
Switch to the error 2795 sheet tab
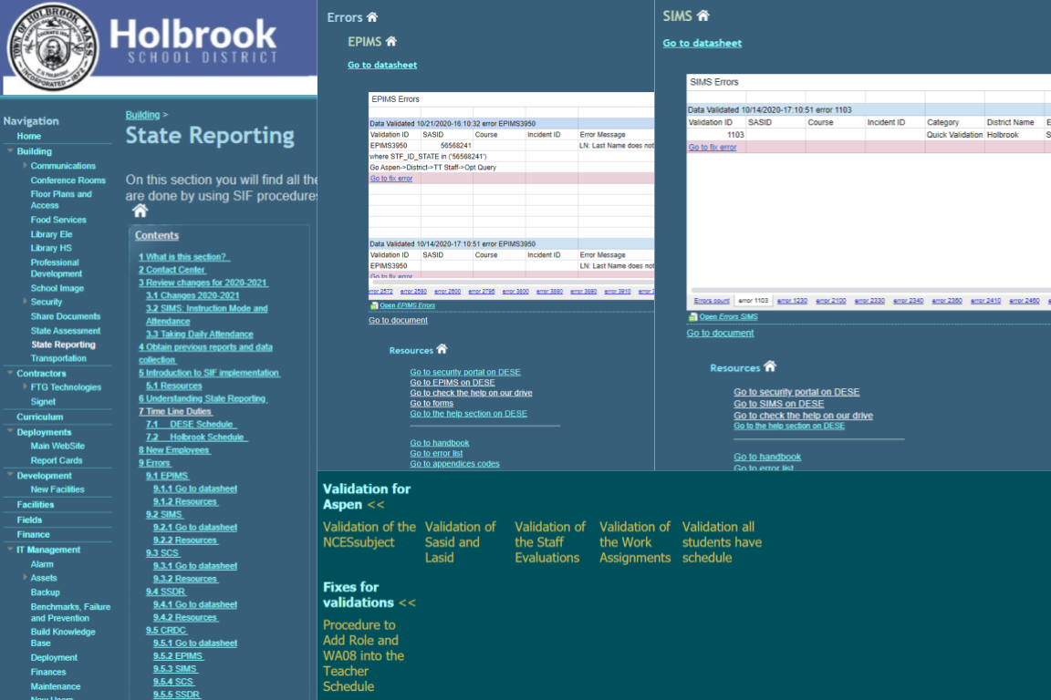(x=482, y=292)
